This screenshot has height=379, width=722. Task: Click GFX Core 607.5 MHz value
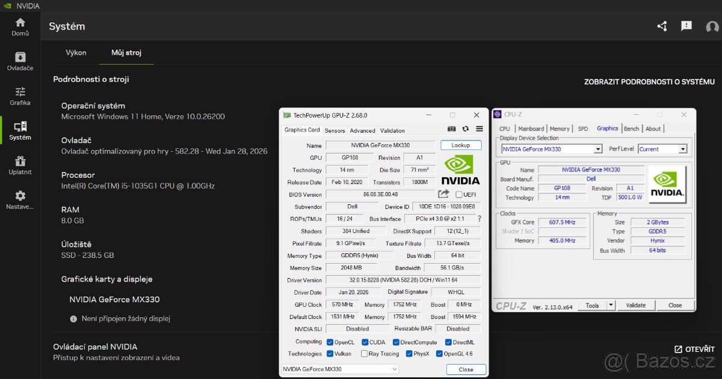point(562,222)
